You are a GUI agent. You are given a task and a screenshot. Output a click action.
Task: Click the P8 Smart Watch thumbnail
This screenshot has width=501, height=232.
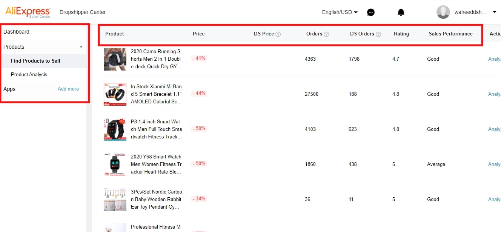[x=115, y=129]
